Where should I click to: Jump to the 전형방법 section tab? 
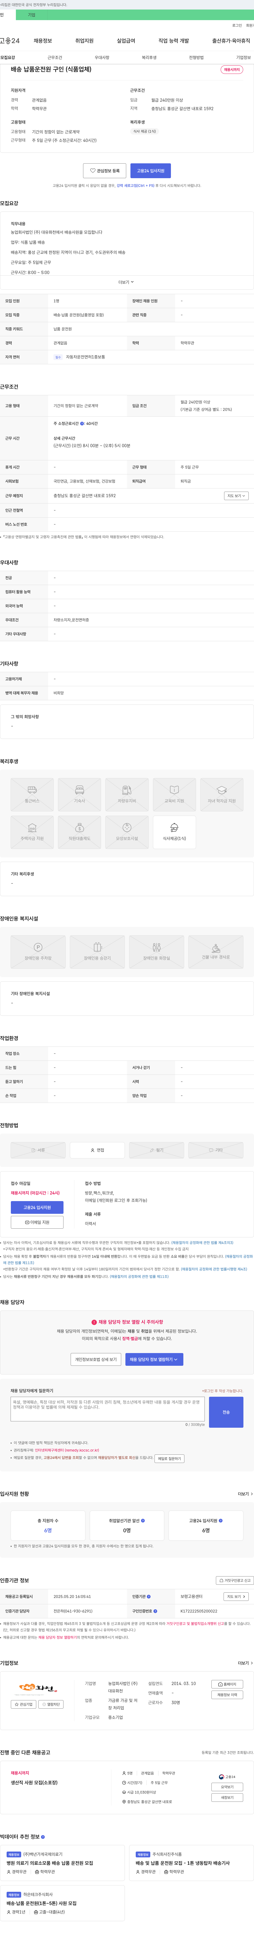(x=196, y=57)
